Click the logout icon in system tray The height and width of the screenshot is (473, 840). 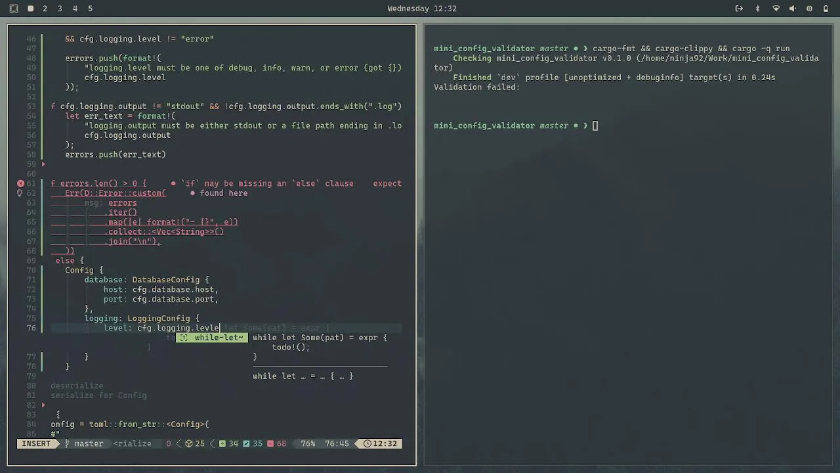(739, 9)
